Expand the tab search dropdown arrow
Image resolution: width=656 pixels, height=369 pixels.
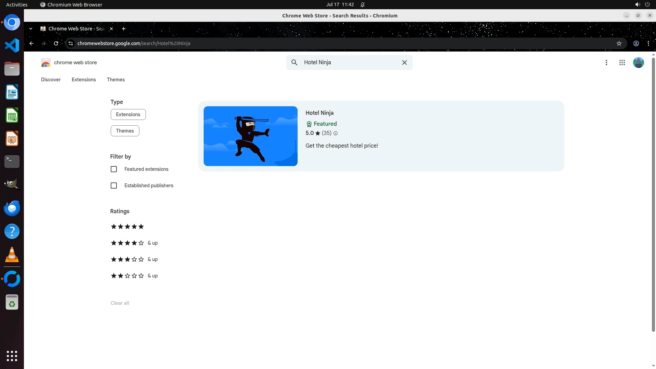point(31,29)
